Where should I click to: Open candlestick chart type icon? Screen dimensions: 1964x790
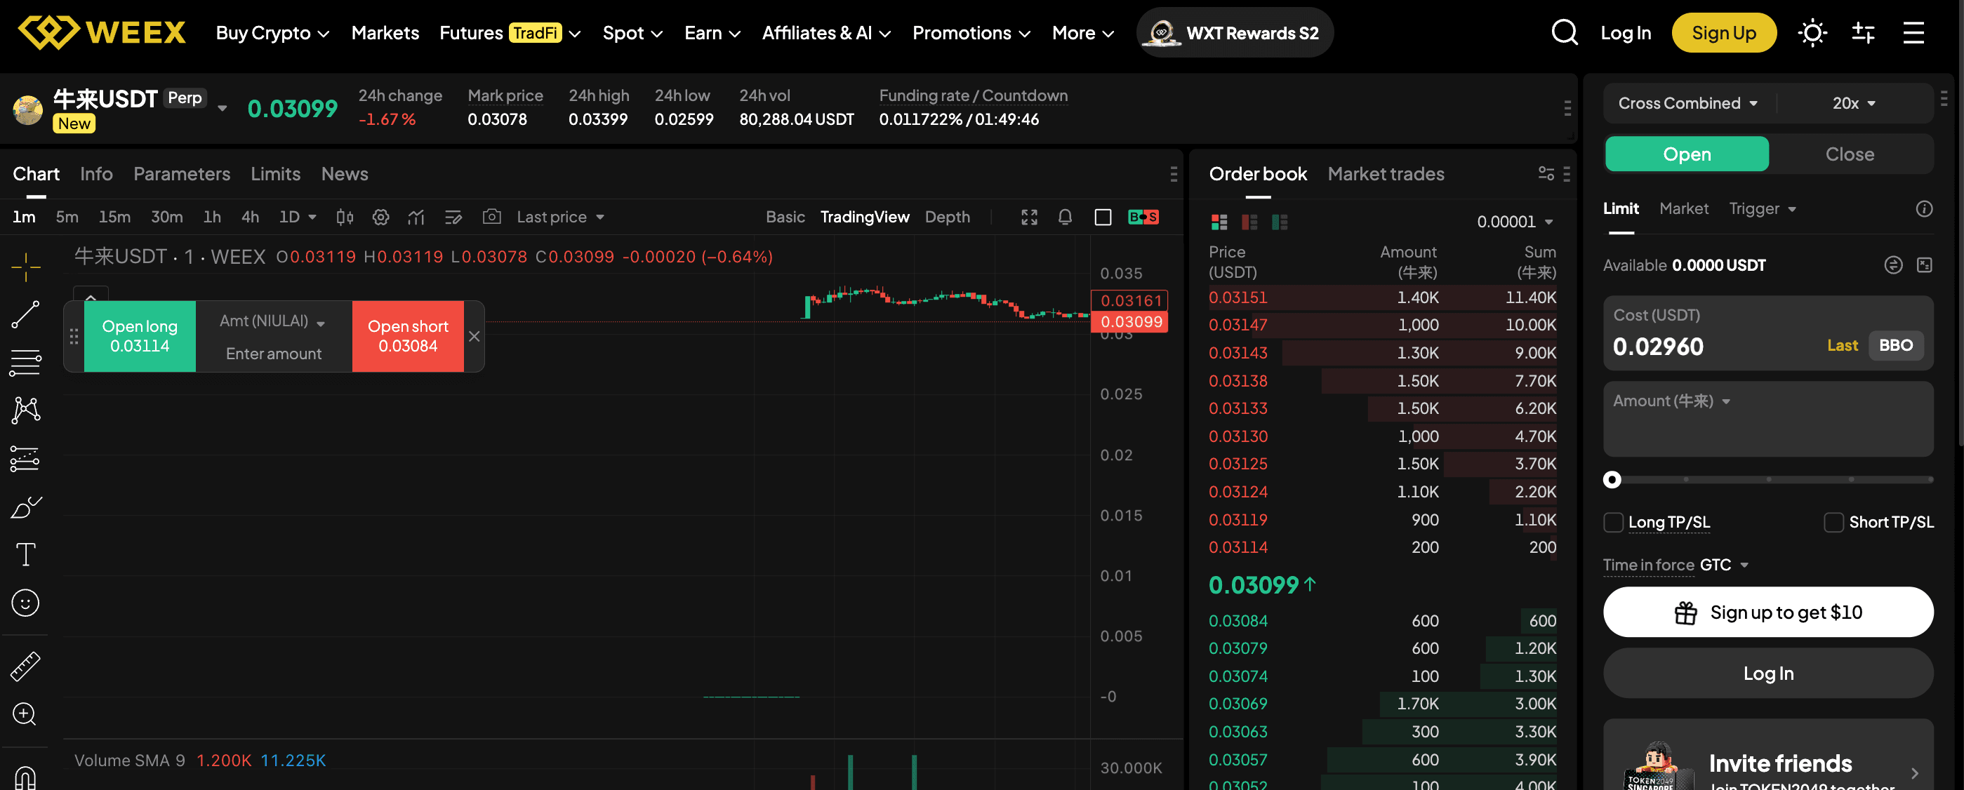click(345, 217)
